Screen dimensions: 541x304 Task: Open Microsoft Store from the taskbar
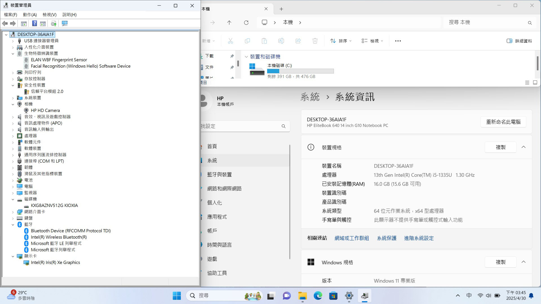(x=333, y=296)
